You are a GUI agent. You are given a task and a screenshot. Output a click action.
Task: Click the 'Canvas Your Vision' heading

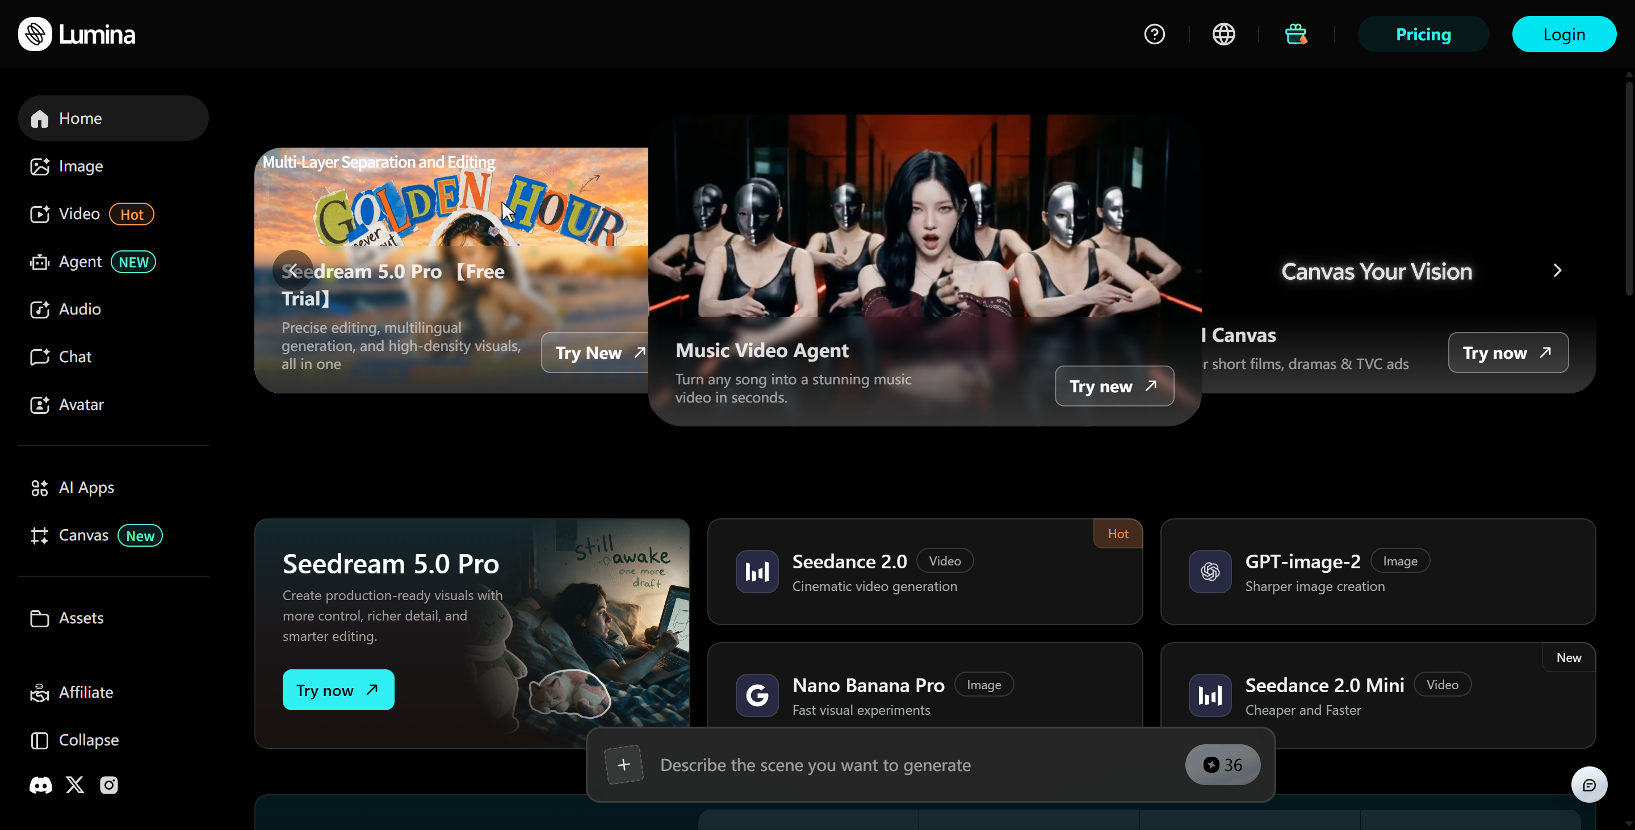[1377, 271]
